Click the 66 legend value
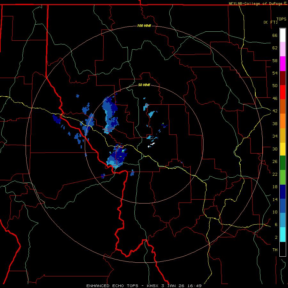Image resolution: width=288 pixels, height=288 pixels. (275, 35)
